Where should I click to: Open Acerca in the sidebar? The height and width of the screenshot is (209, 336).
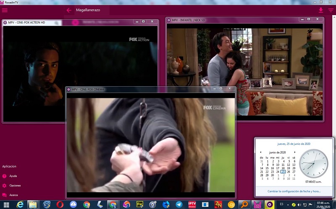13,195
